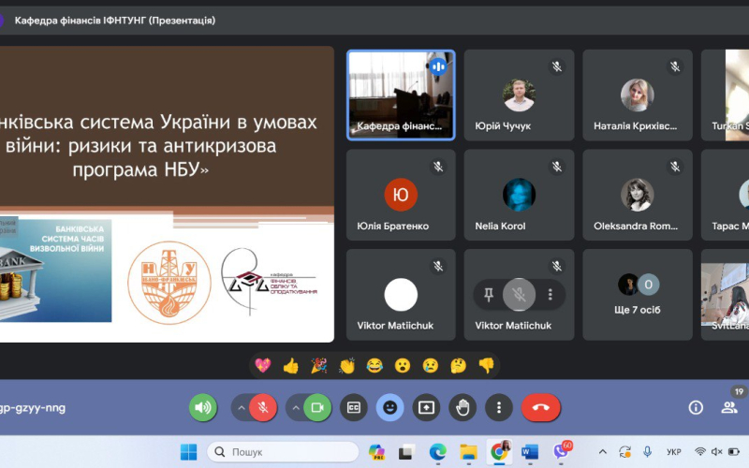Raise your hand in the meeting
Viewport: 749px width, 468px height.
(x=463, y=407)
